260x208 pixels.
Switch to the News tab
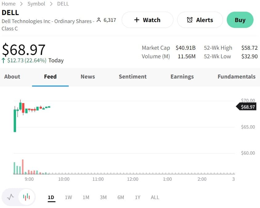88,77
